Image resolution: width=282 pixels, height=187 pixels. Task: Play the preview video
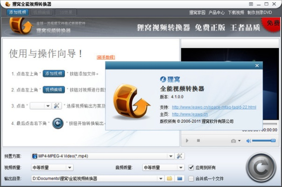[x=187, y=141]
